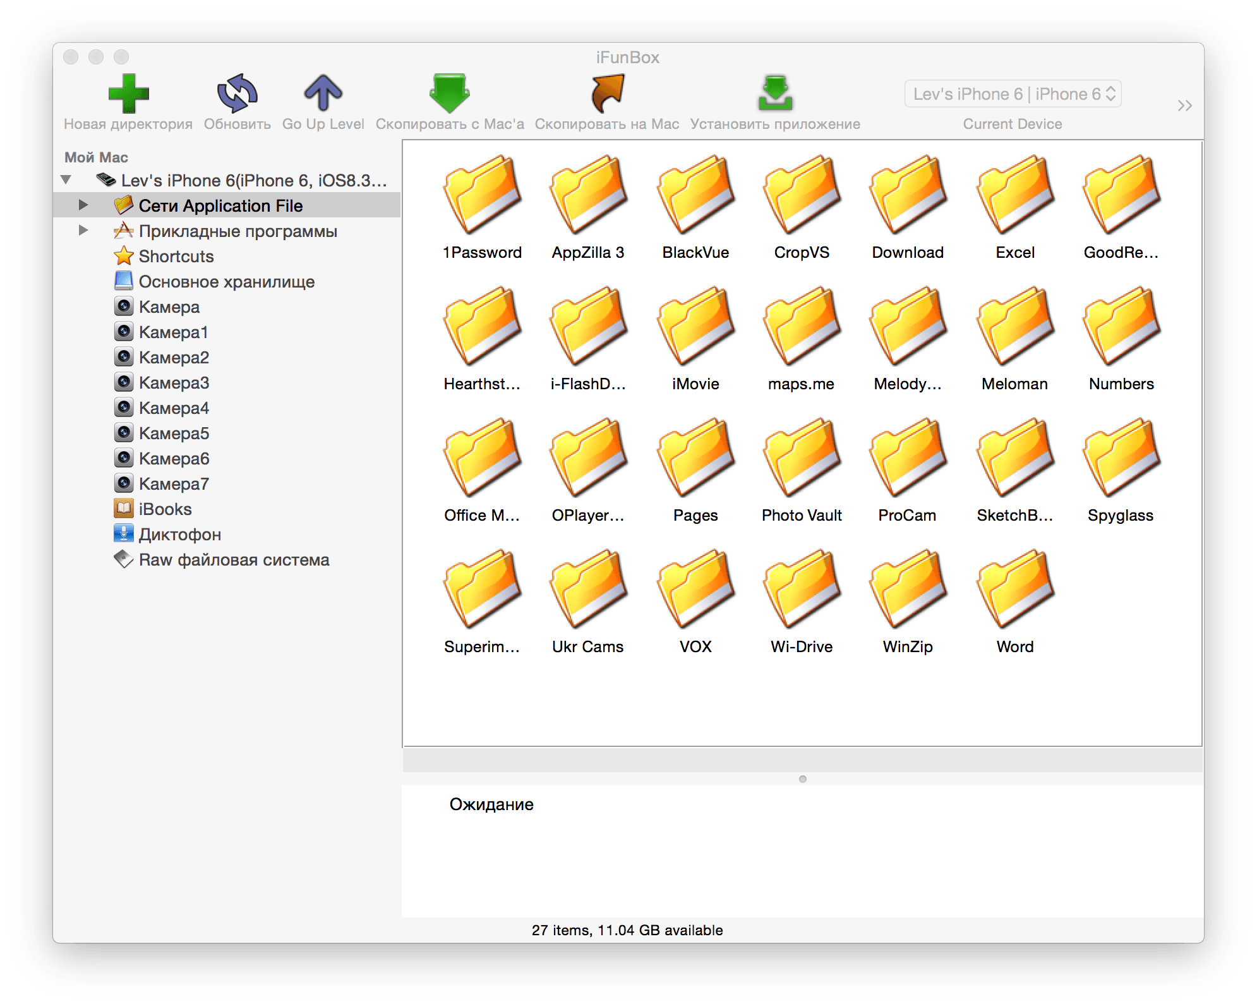
Task: Select the Wi-Drive folder
Action: point(802,602)
